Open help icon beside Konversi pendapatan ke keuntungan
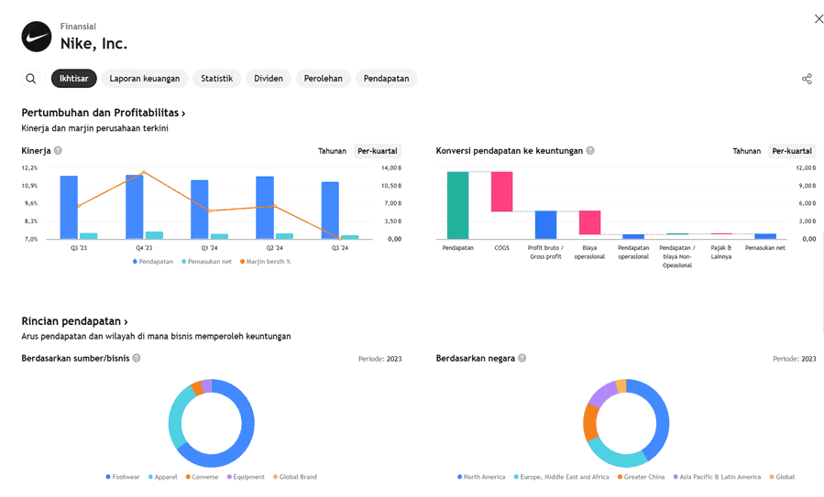This screenshot has height=497, width=824. click(590, 151)
